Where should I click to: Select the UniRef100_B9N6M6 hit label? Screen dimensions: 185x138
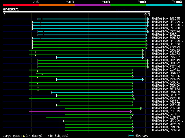pos(166,127)
